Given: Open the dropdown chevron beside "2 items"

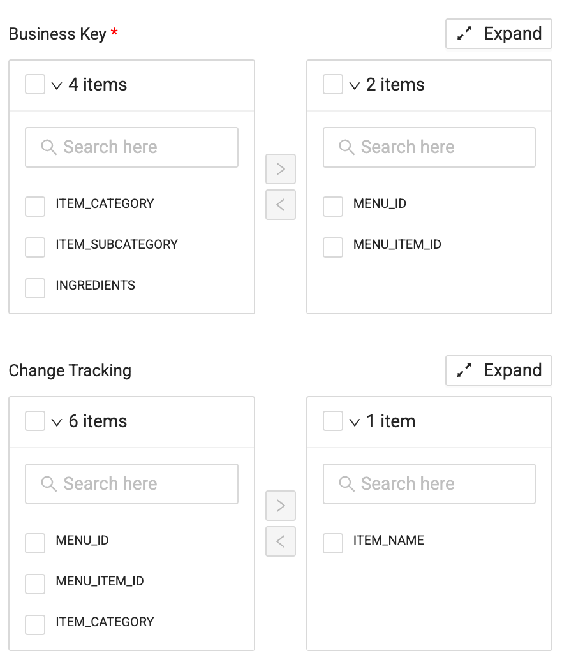Looking at the screenshot, I should click(x=355, y=85).
